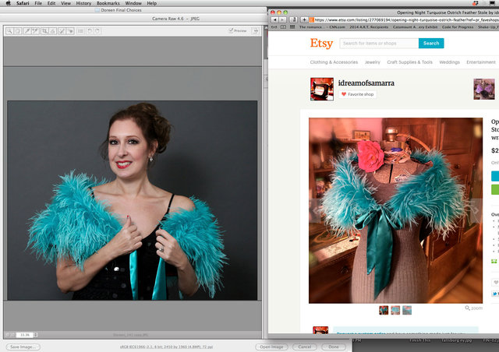The image size is (499, 352).
Task: Select the Hand tool in Camera Raw
Action: pyautogui.click(x=18, y=30)
